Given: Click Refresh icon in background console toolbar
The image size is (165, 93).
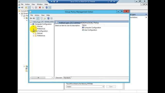Looking at the screenshot, I should coord(43,7).
